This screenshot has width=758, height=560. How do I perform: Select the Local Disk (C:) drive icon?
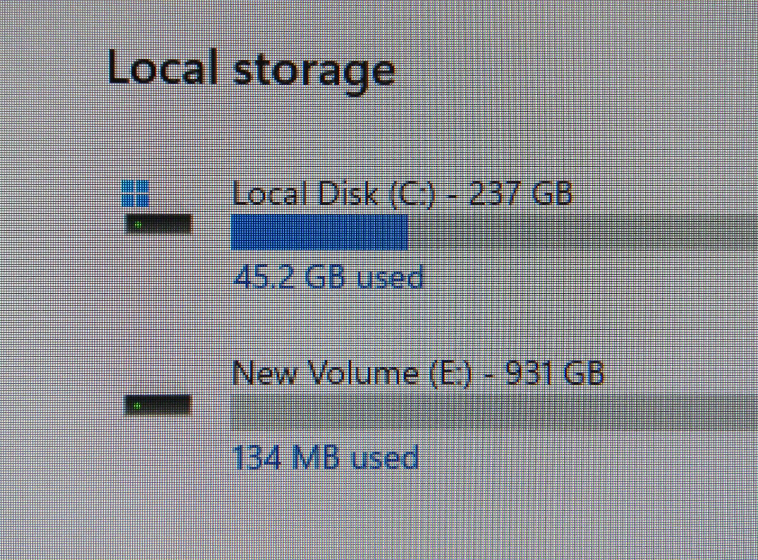(x=158, y=224)
